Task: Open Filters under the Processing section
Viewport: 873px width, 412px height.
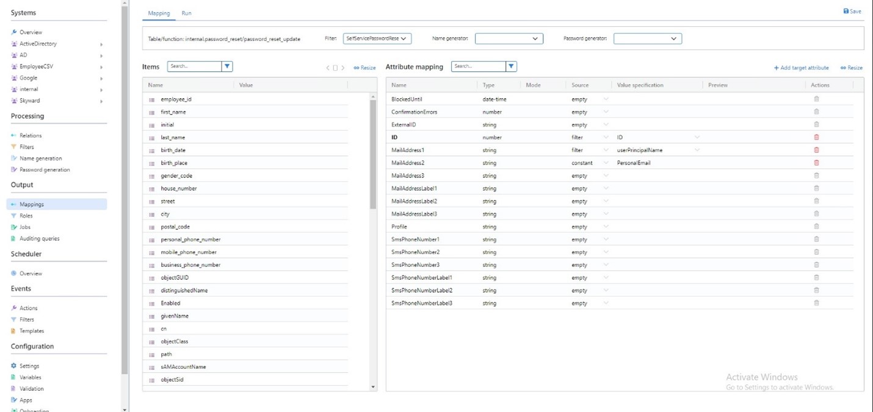Action: point(13,147)
